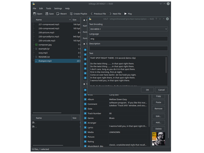This screenshot has width=204, height=153.
Task: Click the Kid3 icon in USLT dialog title
Action: (x=90, y=19)
